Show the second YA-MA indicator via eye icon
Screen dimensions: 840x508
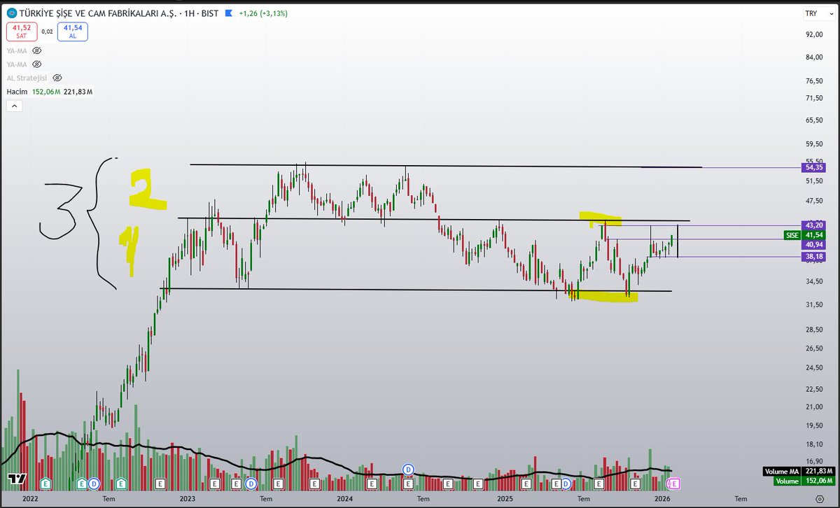(x=37, y=64)
